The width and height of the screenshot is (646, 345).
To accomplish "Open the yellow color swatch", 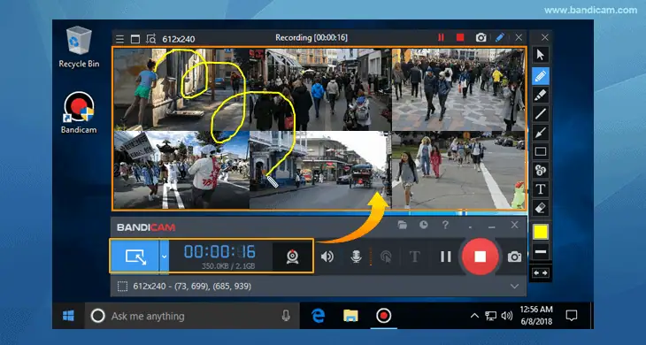I will (540, 232).
